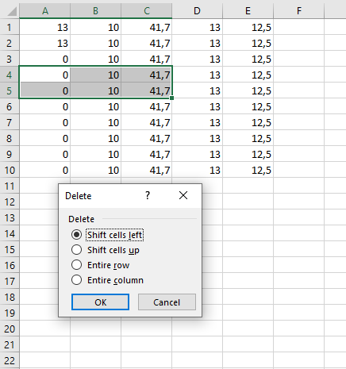The image size is (346, 369).
Task: Click cell C7 containing 41,7
Action: pyautogui.click(x=147, y=122)
